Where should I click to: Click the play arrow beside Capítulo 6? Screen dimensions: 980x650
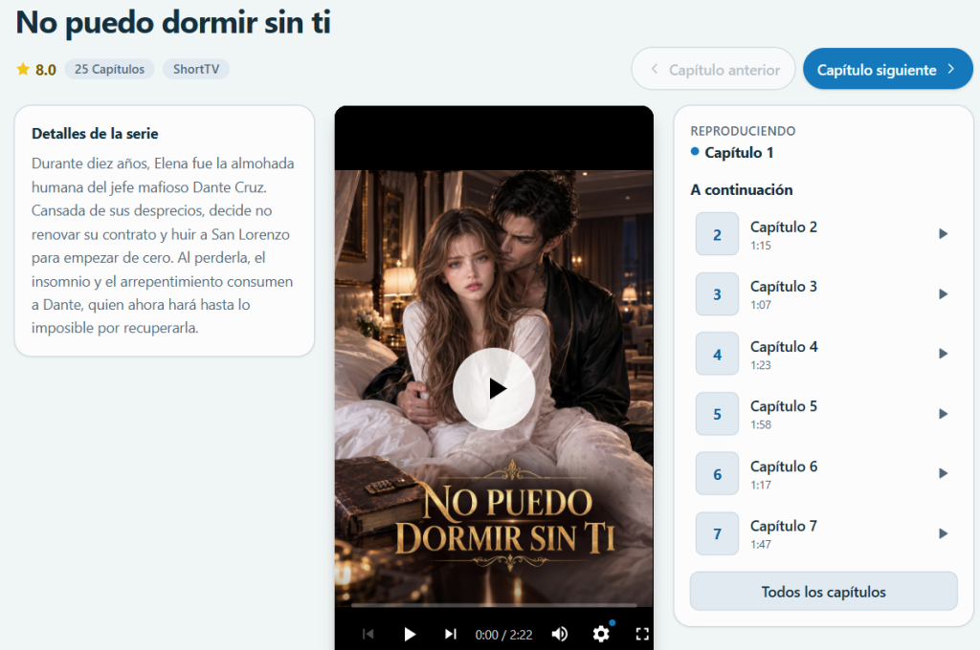(943, 473)
